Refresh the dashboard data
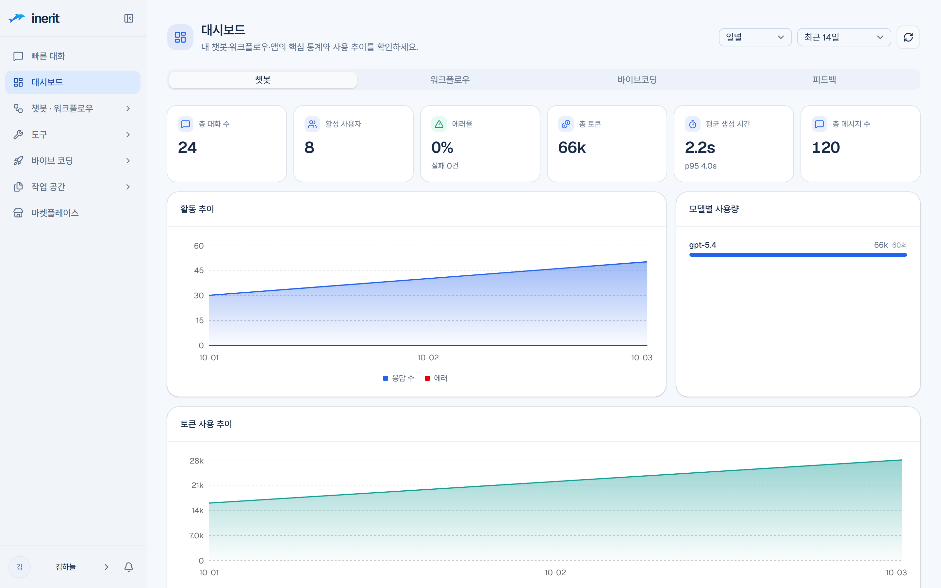Image resolution: width=941 pixels, height=588 pixels. tap(908, 37)
